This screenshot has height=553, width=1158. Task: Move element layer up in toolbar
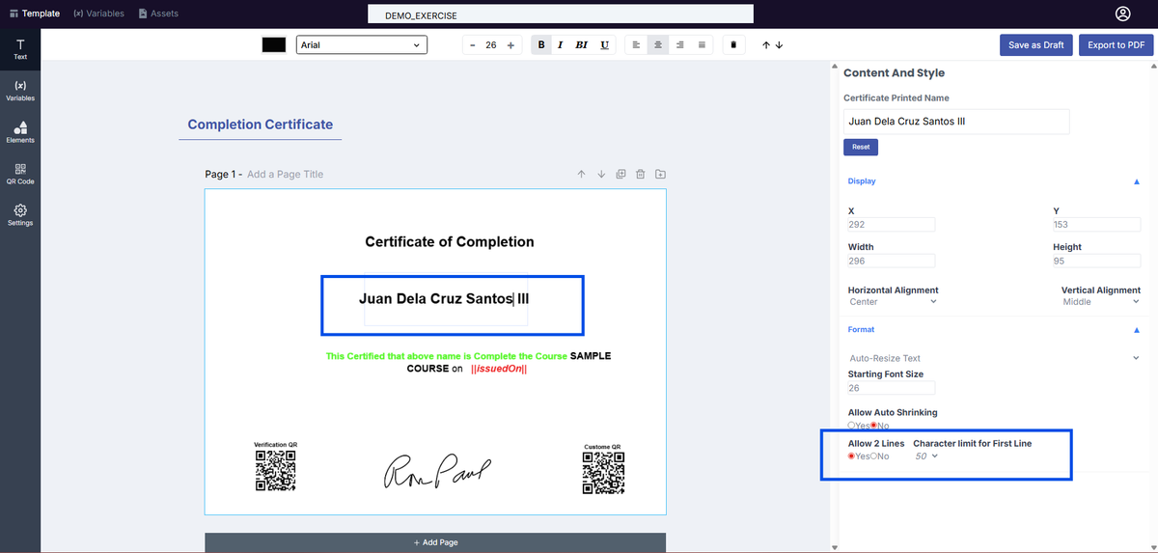766,45
